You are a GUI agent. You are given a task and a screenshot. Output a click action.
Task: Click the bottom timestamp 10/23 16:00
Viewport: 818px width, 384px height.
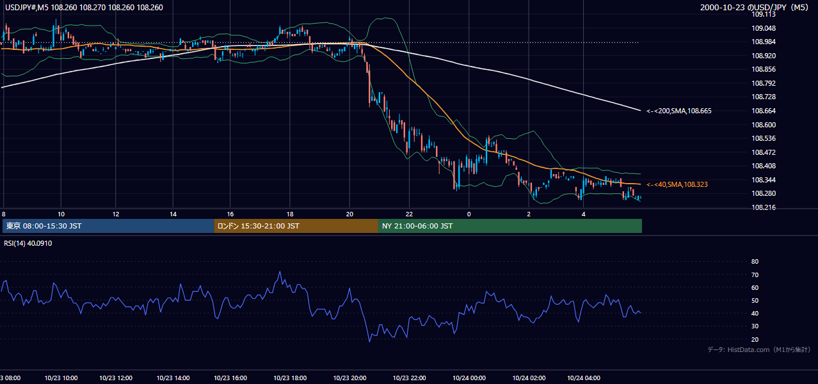coord(230,378)
